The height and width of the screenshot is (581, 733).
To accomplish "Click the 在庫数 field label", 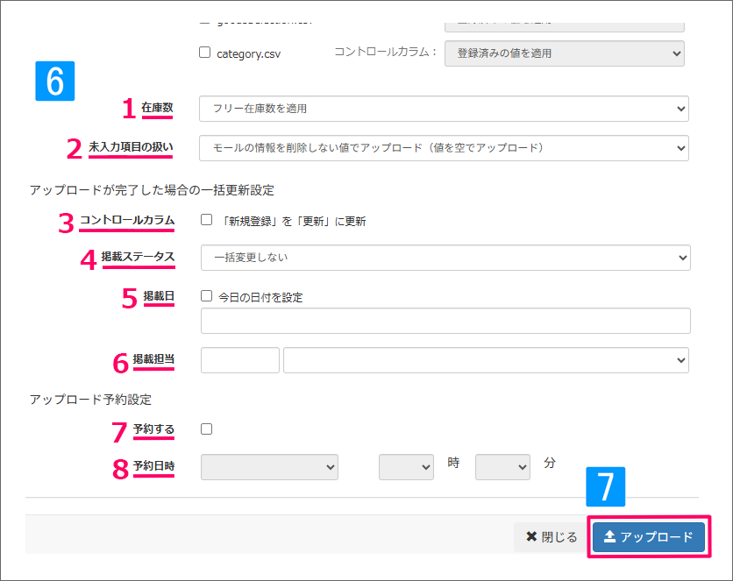I will click(157, 108).
